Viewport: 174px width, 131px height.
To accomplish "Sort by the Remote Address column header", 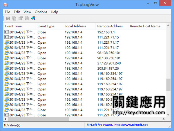I will (110, 26).
